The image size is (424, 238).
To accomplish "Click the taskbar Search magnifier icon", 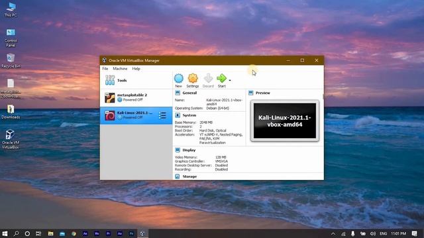I will pyautogui.click(x=16, y=233).
